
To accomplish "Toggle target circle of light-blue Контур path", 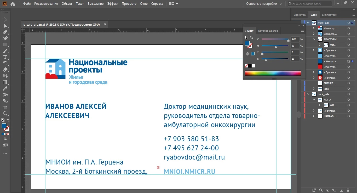I will pos(348,56).
